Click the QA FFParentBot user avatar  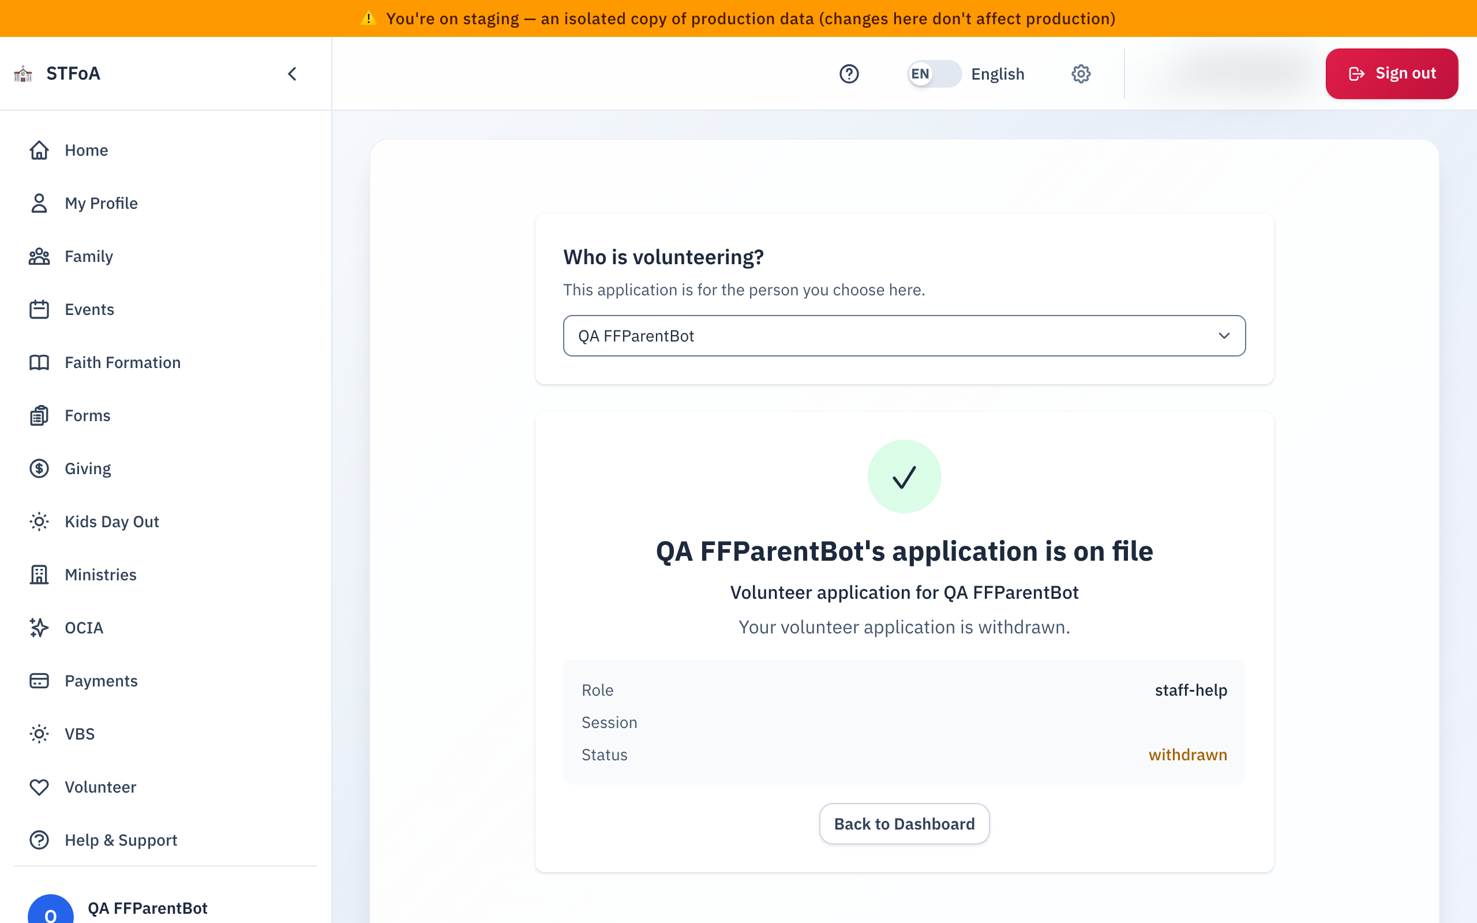[x=51, y=910]
